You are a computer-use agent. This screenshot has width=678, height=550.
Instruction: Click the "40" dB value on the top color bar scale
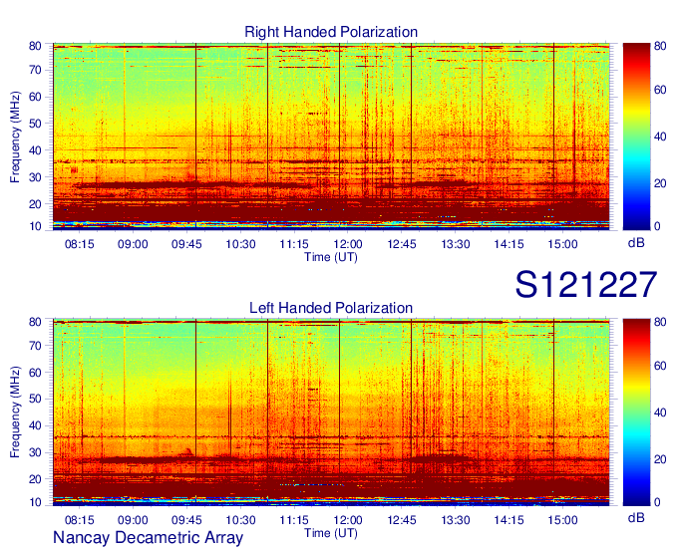(660, 137)
